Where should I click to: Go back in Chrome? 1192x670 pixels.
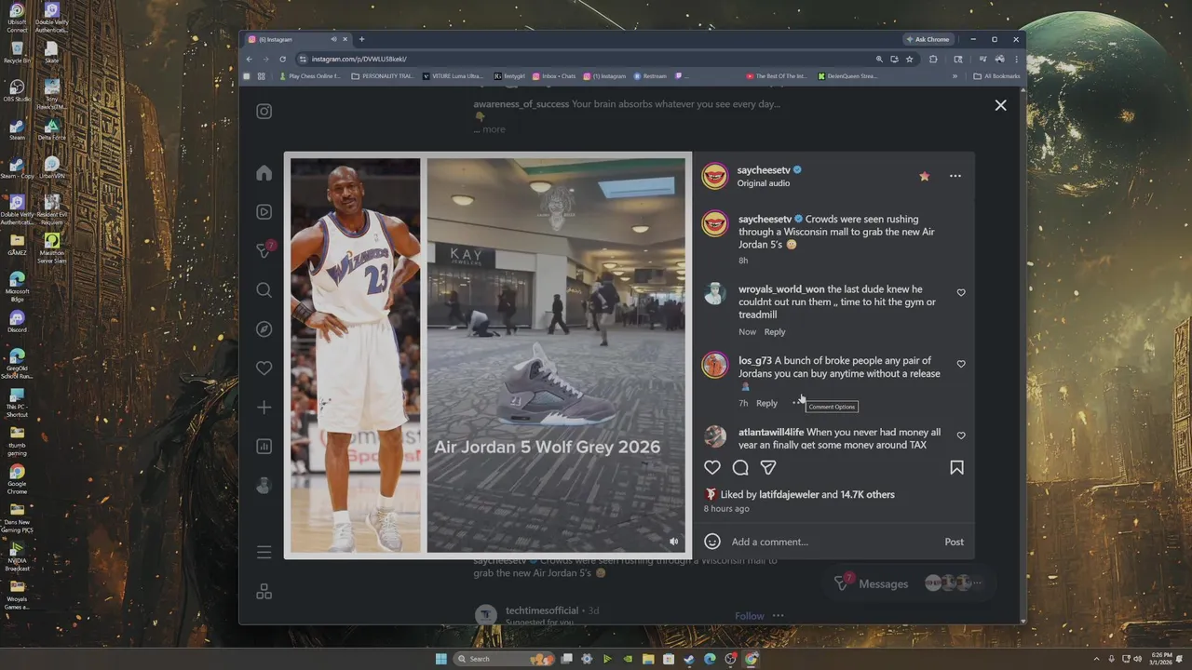point(249,59)
